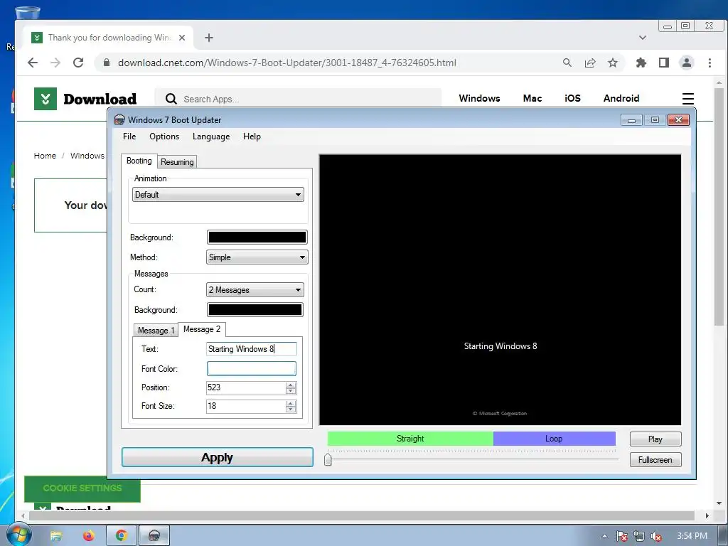728x546 pixels.
Task: Click the site lock icon in address bar
Action: pyautogui.click(x=107, y=63)
